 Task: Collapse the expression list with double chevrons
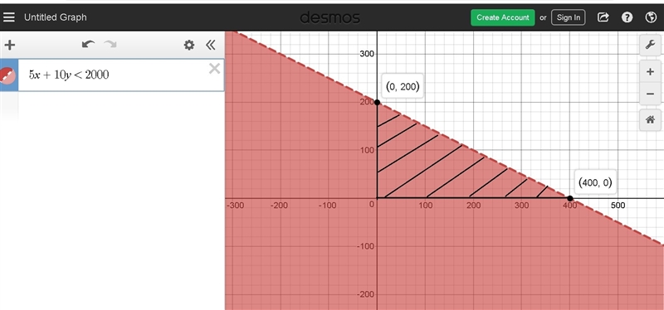211,45
